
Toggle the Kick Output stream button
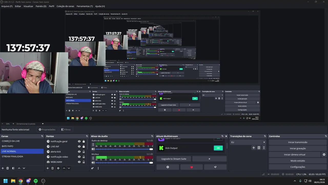click(218, 148)
